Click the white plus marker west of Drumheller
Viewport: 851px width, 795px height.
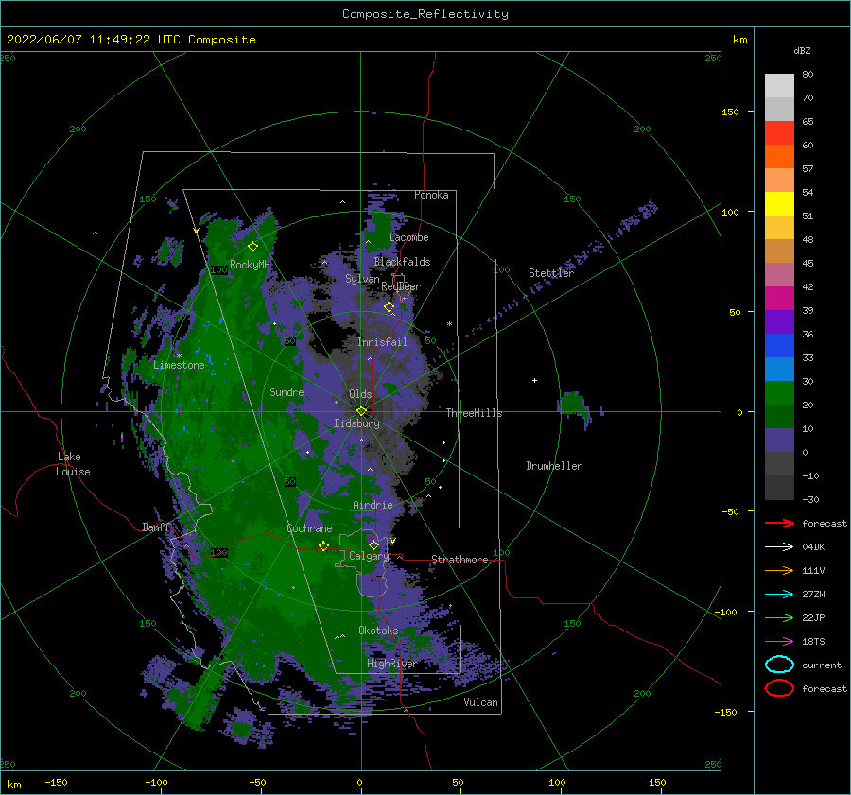pos(534,380)
